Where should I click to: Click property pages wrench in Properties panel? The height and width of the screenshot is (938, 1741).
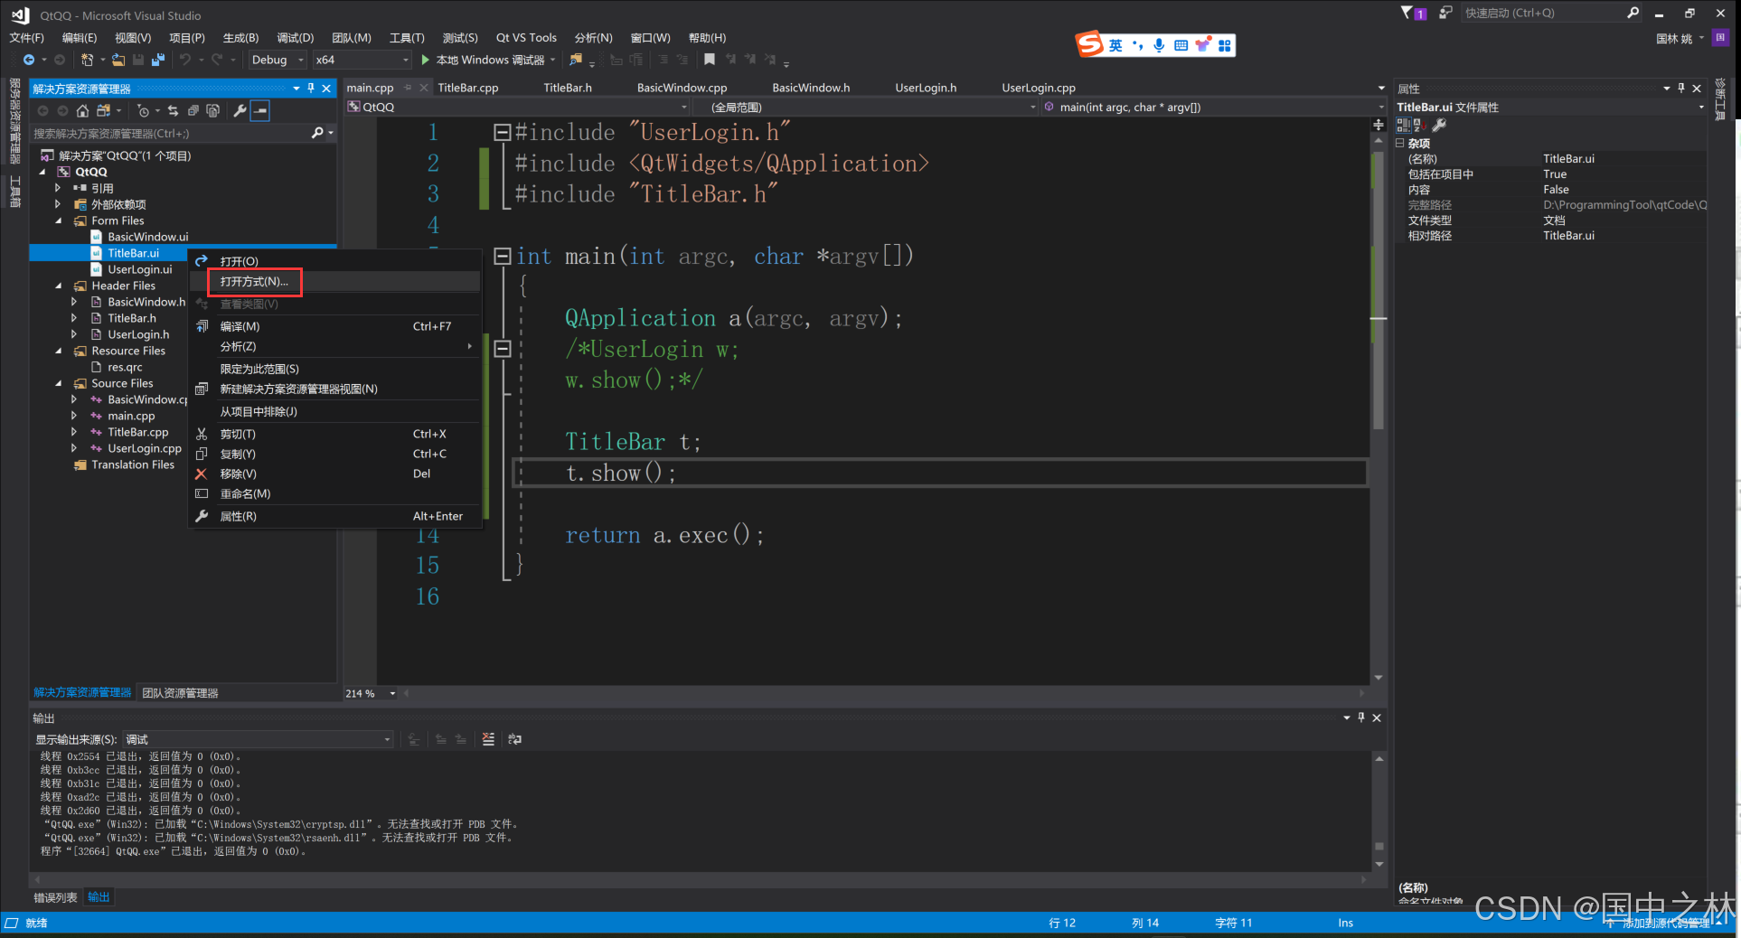tap(1440, 125)
